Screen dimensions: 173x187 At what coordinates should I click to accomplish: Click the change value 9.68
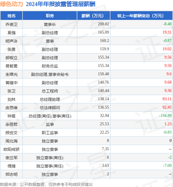point(168,82)
